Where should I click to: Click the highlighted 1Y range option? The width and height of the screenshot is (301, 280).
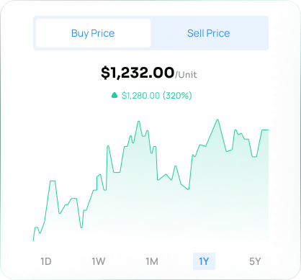point(204,261)
